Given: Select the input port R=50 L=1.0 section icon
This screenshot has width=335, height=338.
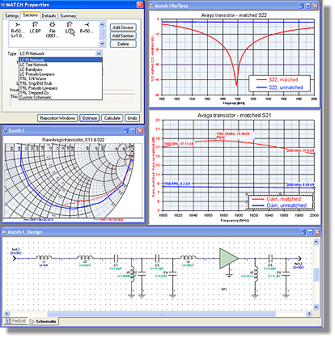Looking at the screenshot, I should pos(18,30).
